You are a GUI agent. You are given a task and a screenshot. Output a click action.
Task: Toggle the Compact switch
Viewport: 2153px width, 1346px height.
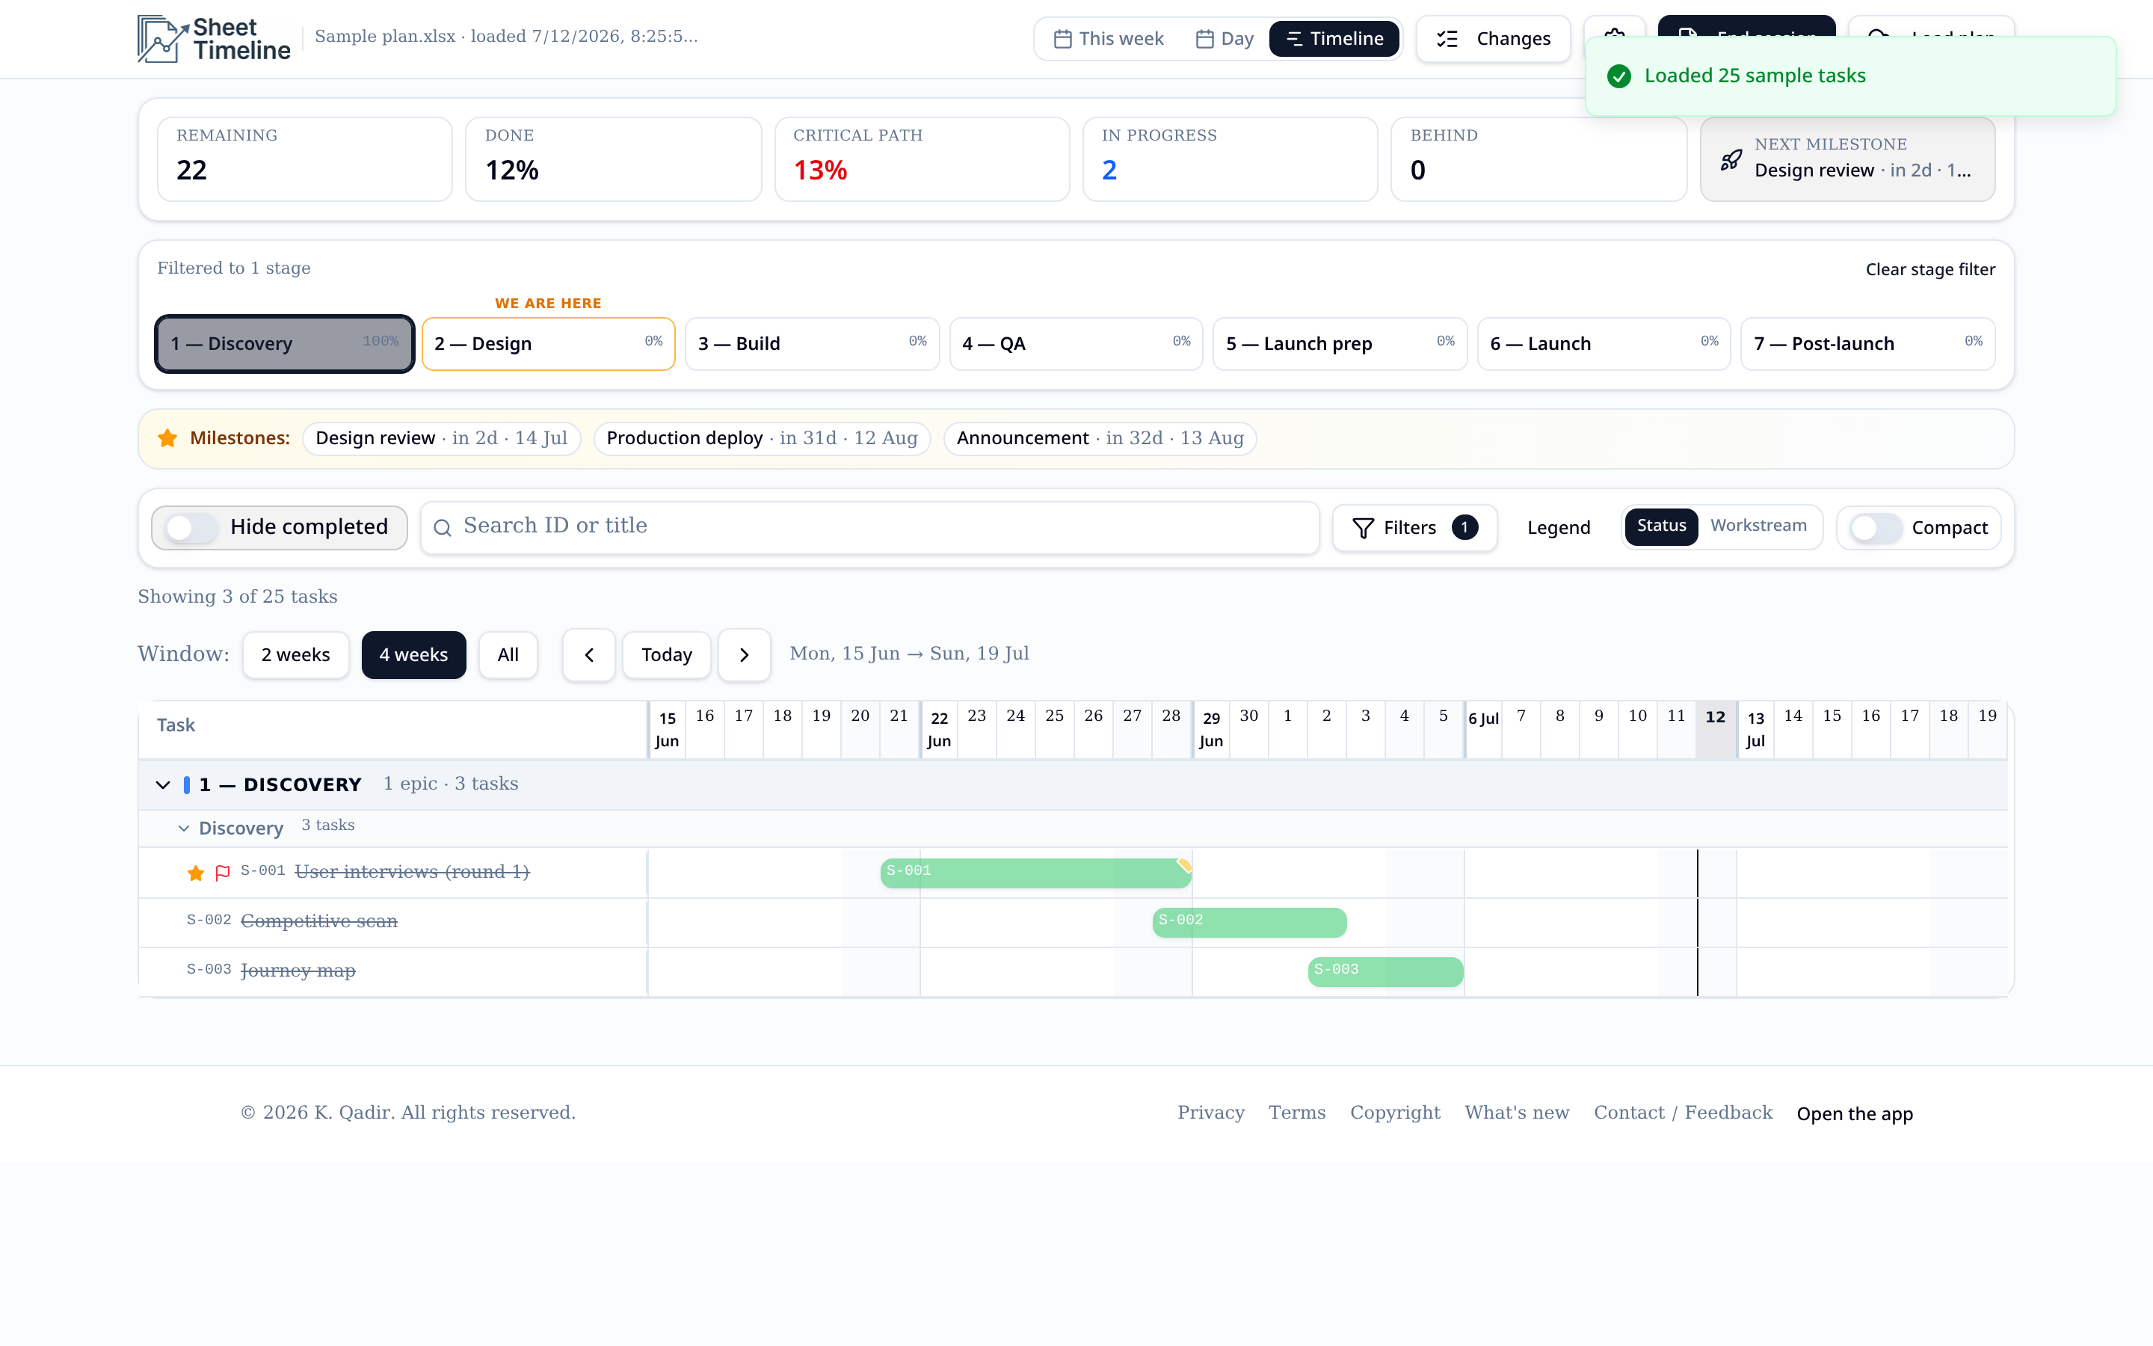point(1876,528)
